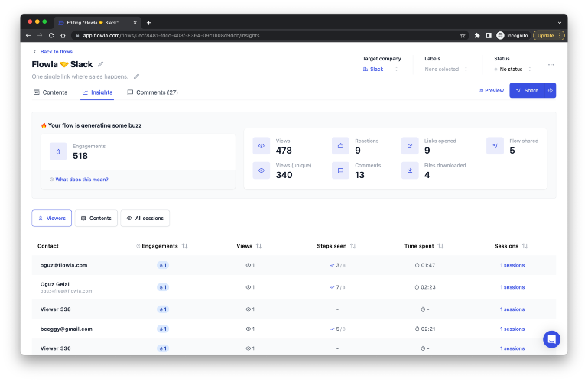Open a new browser tab
Viewport: 588px width, 382px height.
[x=148, y=23]
